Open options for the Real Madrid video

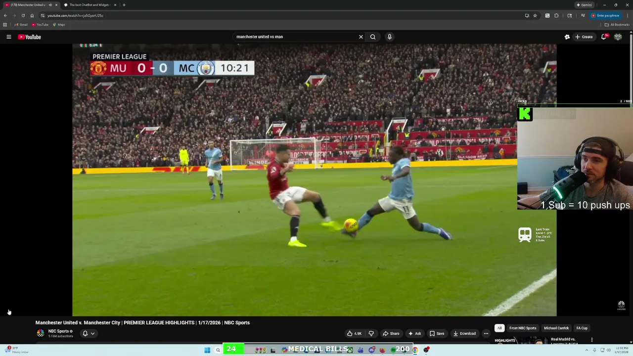pyautogui.click(x=592, y=340)
